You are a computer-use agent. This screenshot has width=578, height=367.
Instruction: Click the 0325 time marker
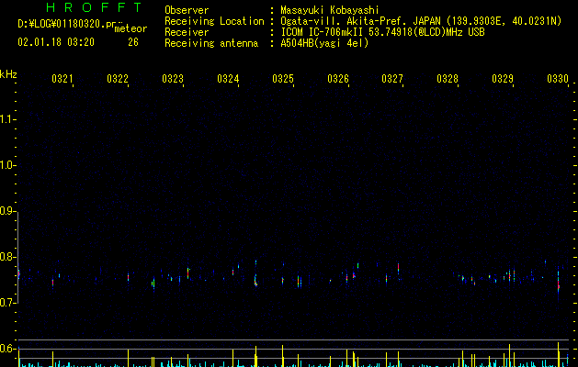click(283, 79)
